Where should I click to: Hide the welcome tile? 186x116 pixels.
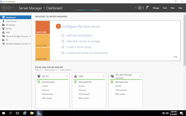[x=175, y=57]
